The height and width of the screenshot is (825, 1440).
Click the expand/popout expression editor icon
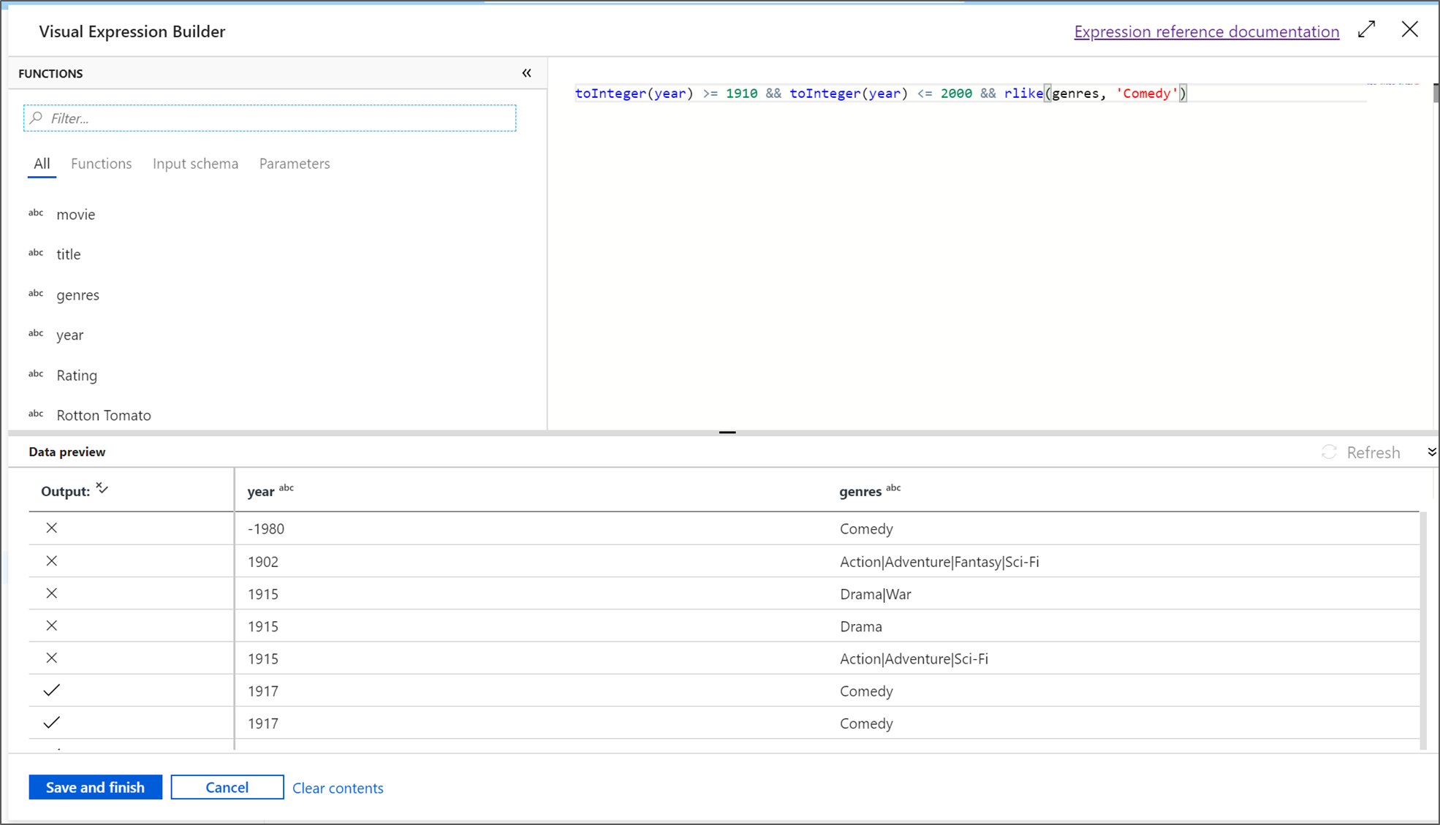click(x=1367, y=31)
